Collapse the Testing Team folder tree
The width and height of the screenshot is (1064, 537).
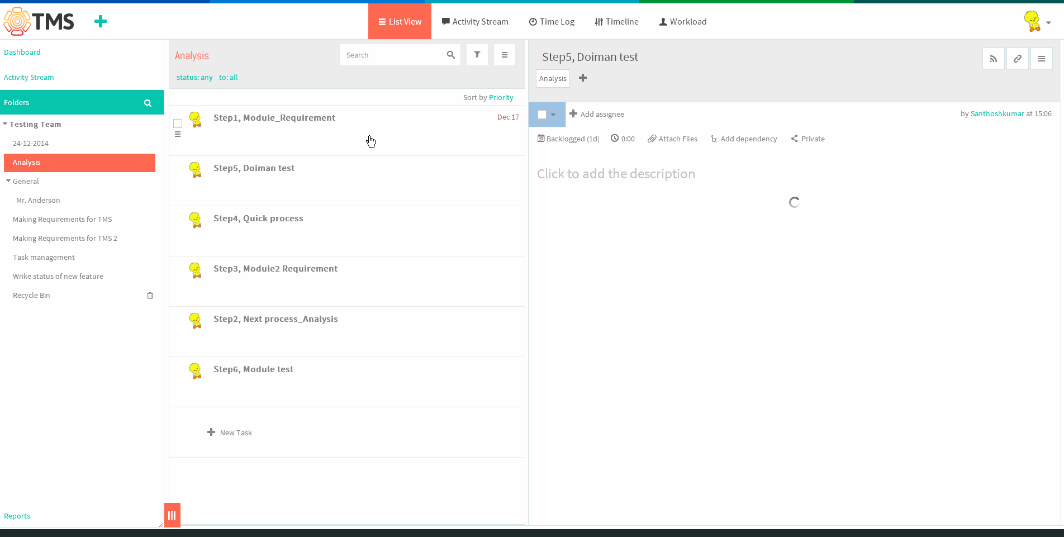5,124
